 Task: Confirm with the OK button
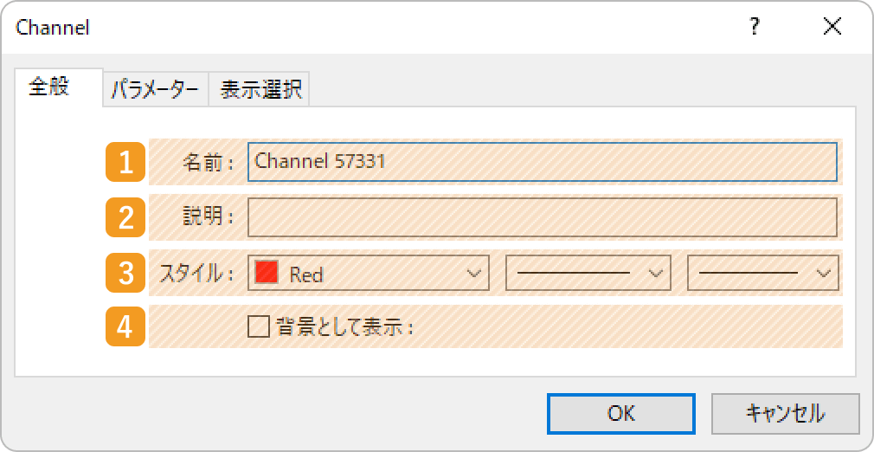click(x=621, y=414)
